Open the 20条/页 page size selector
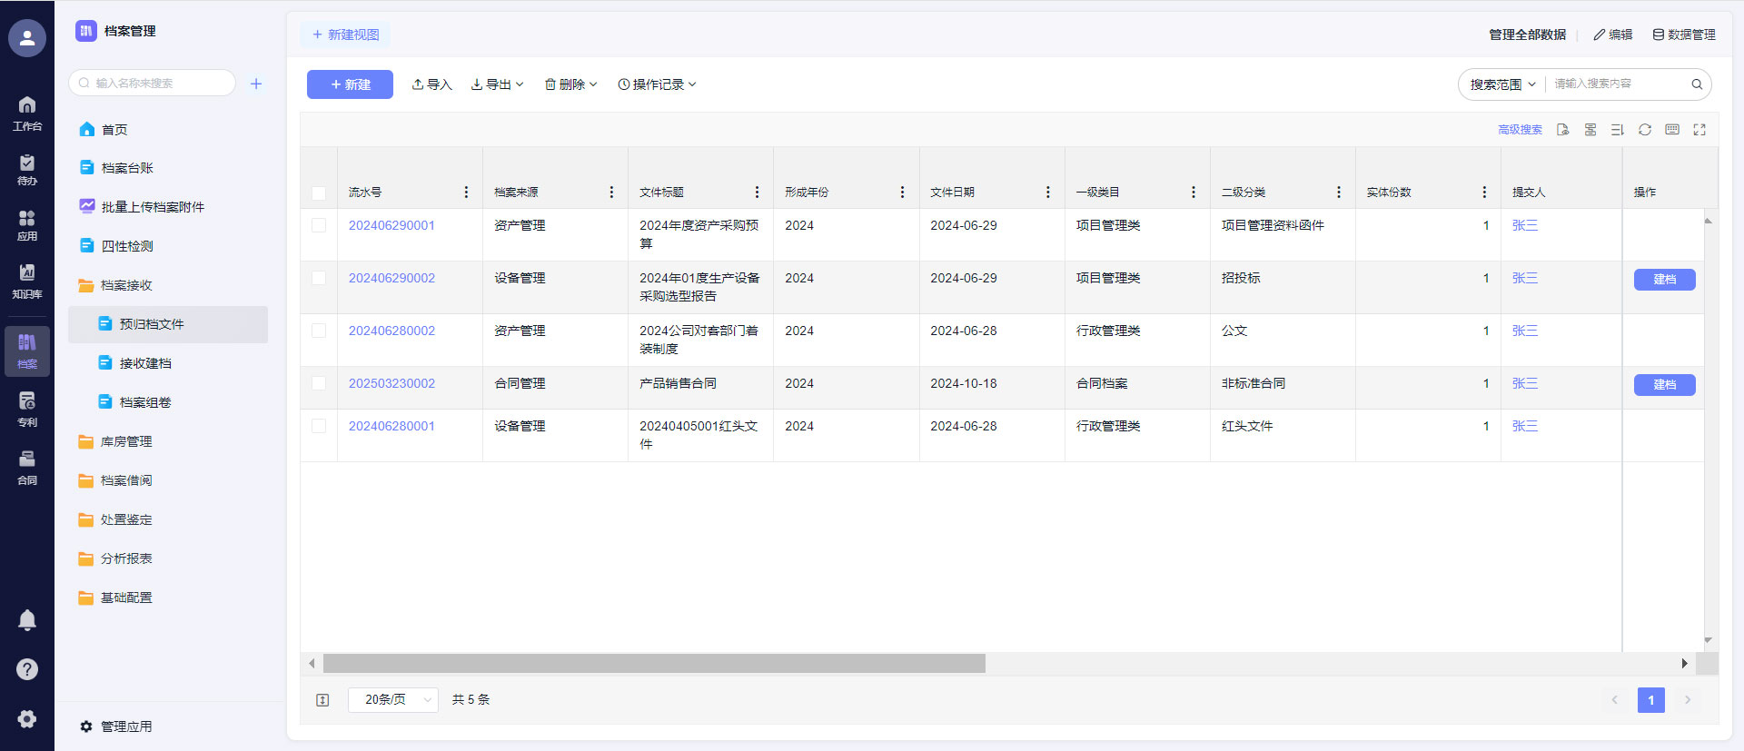 [x=393, y=699]
